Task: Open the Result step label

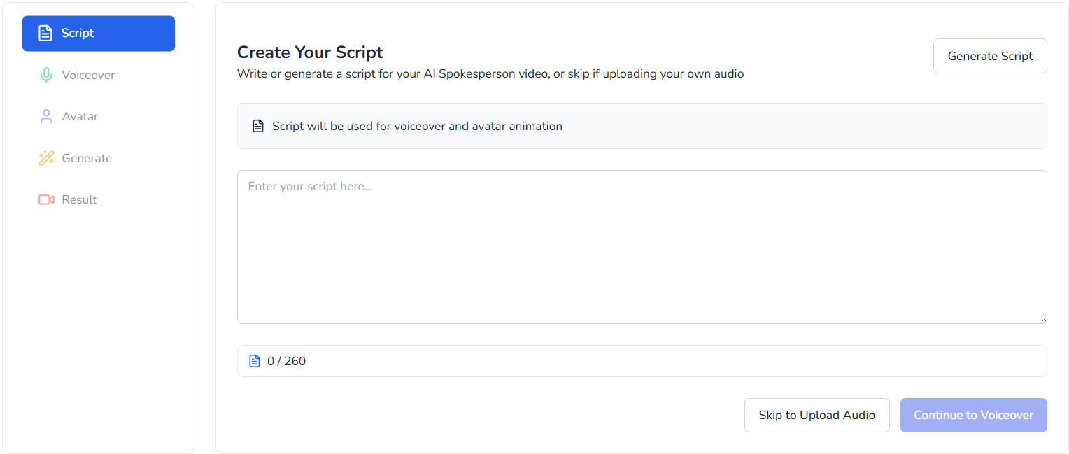Action: click(79, 200)
